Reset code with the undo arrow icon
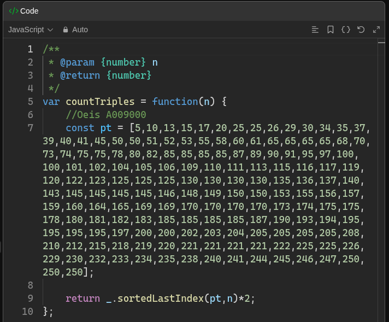 point(361,30)
